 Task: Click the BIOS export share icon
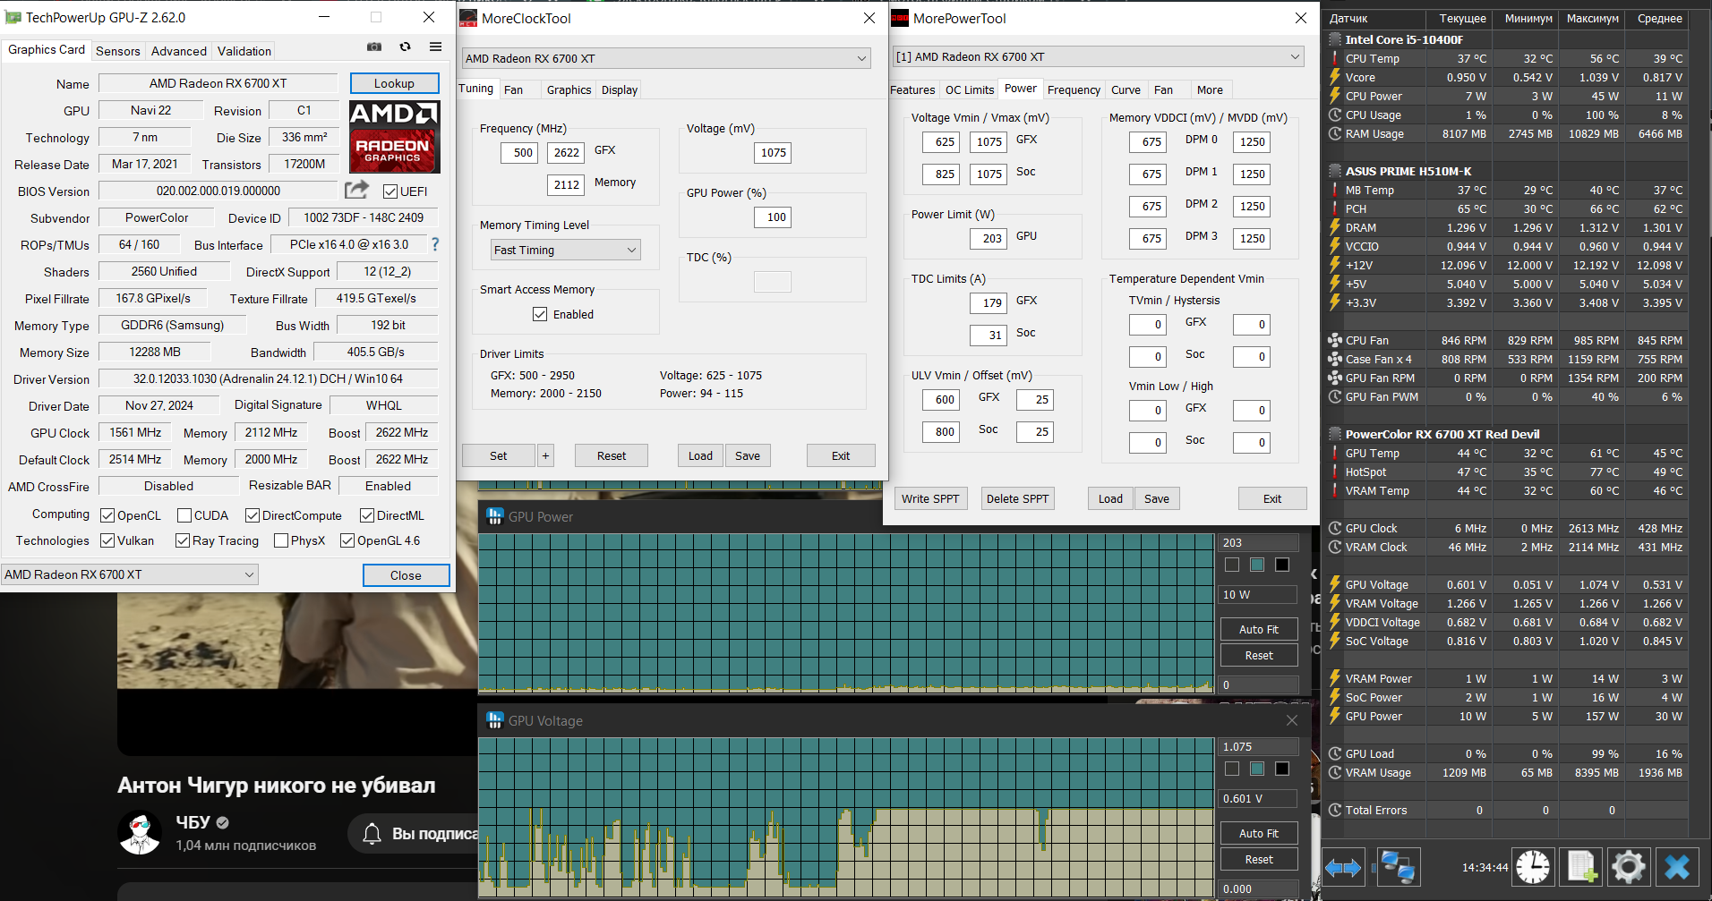click(x=356, y=190)
